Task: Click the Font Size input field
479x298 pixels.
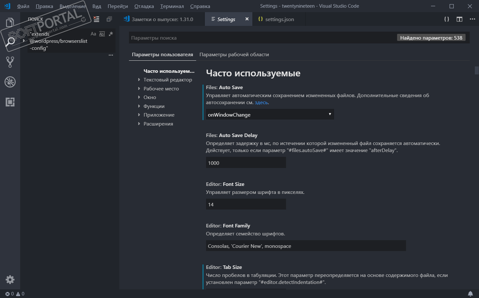Action: pos(246,204)
